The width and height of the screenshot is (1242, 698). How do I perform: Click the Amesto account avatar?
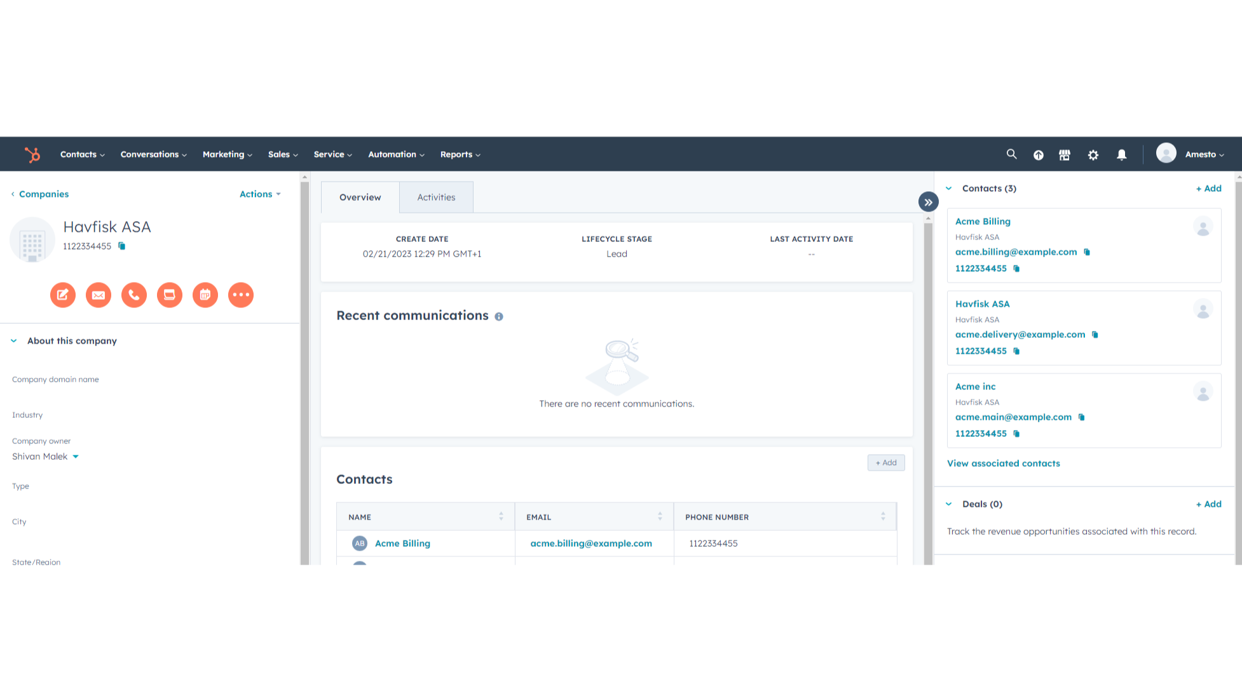(x=1166, y=154)
